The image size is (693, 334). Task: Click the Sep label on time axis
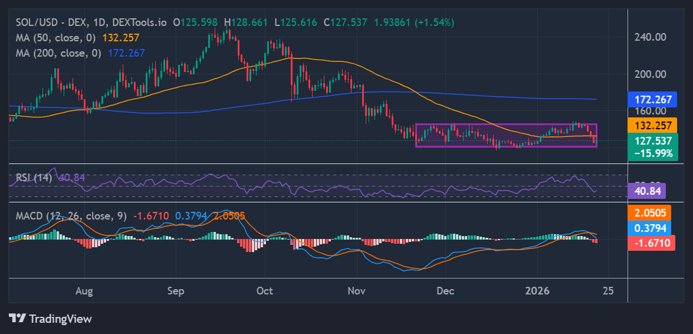(176, 291)
